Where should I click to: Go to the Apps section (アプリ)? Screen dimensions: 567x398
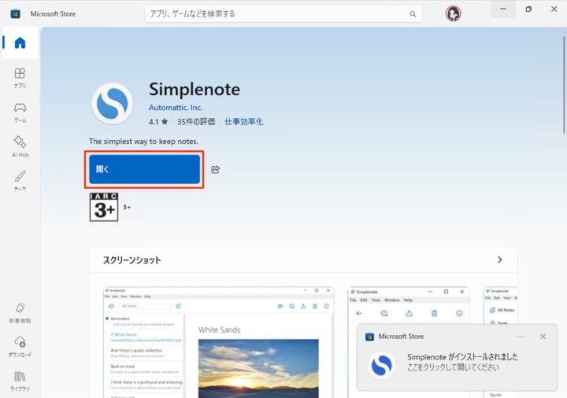(20, 77)
